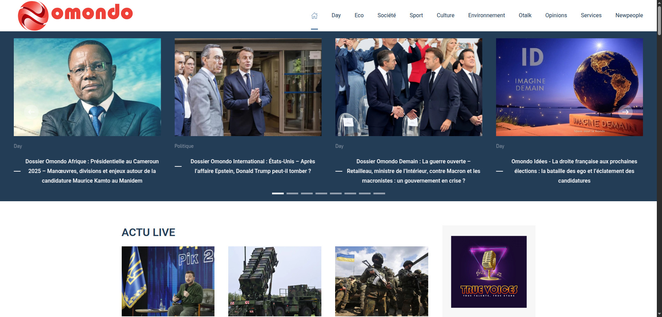The width and height of the screenshot is (662, 317).
Task: Advance carousel with right arrow
Action: [625, 112]
